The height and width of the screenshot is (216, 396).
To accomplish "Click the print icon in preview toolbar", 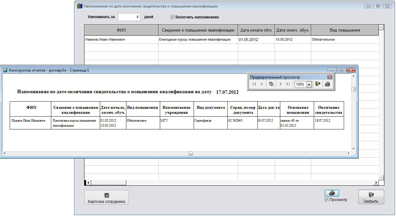I will 327,84.
